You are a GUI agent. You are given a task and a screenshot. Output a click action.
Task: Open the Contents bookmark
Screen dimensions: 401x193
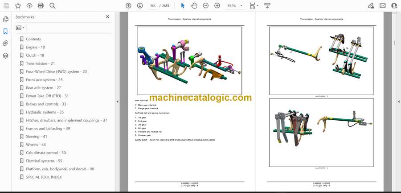click(33, 39)
